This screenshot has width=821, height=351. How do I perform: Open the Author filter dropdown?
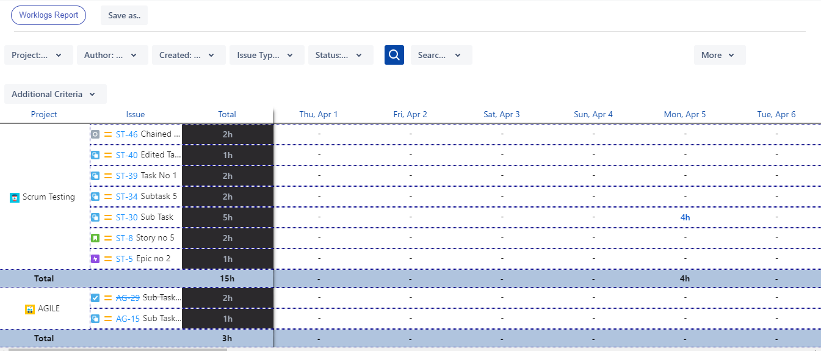(112, 55)
